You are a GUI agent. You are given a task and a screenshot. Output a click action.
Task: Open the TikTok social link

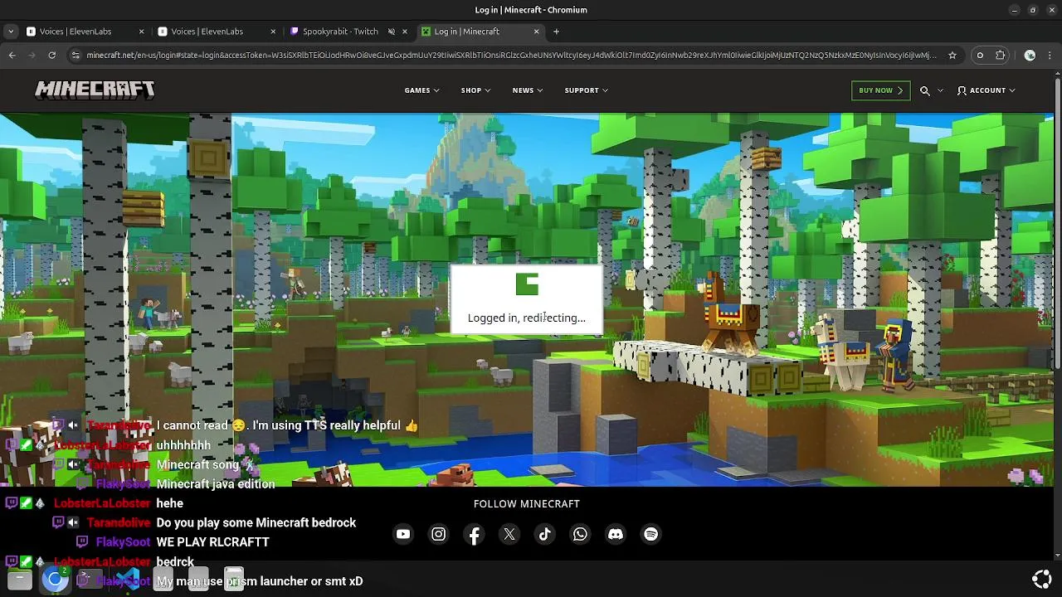click(x=545, y=534)
